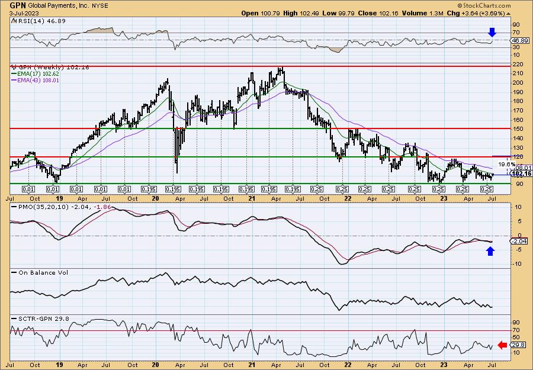The image size is (533, 370).
Task: Click the 21 year label on bottom time axis
Action: (252, 365)
